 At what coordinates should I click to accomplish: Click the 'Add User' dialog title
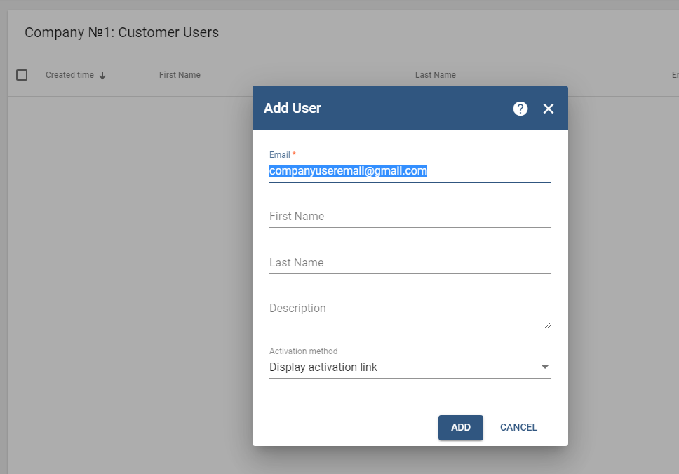[x=293, y=109]
